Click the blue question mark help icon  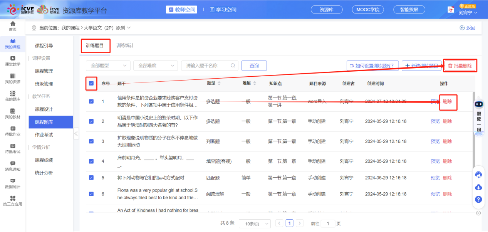point(478,199)
